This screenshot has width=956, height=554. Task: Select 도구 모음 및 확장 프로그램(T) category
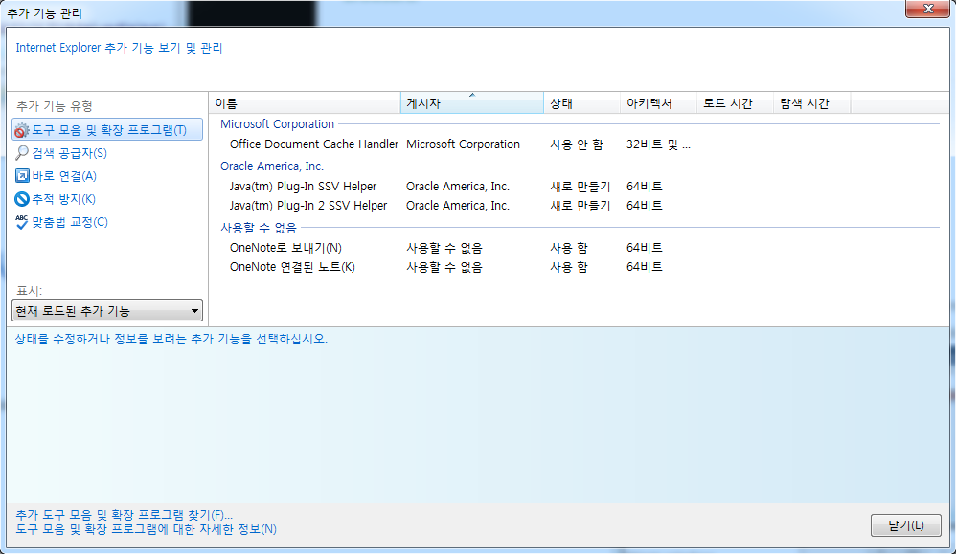[107, 130]
